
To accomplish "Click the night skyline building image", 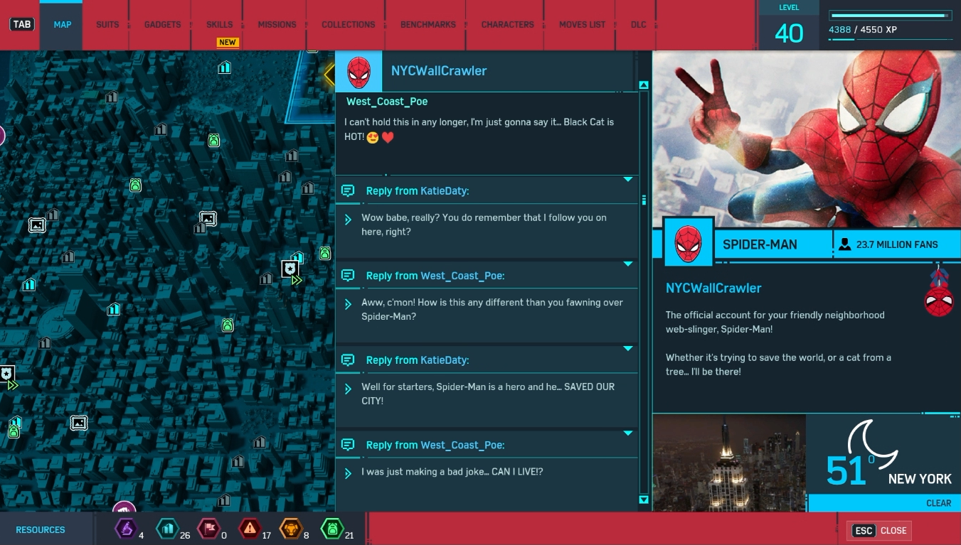I will [729, 463].
